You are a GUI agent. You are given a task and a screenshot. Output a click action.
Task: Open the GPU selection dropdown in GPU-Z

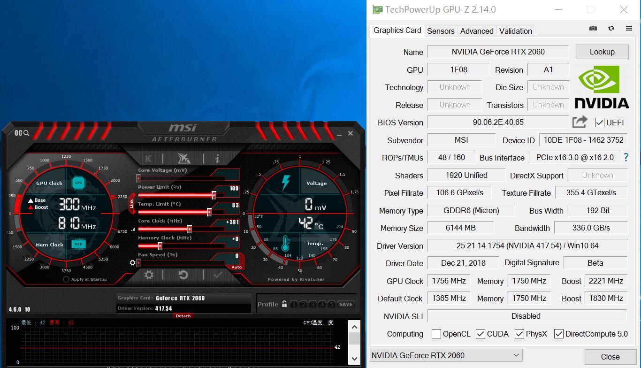446,355
